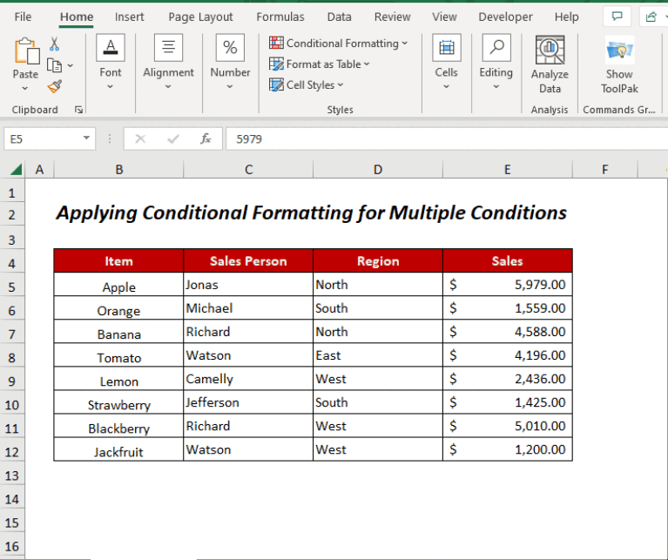Expand the Cells group arrow
This screenshot has height=560, width=668.
click(x=447, y=86)
